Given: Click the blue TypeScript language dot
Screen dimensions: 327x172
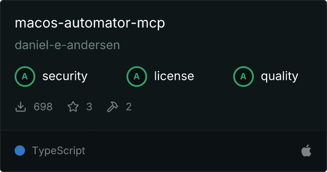Looking at the screenshot, I should (20, 150).
